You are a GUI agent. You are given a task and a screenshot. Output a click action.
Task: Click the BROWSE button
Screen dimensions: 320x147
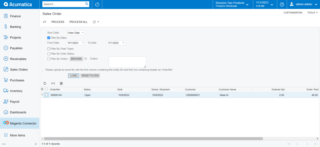click(x=76, y=59)
